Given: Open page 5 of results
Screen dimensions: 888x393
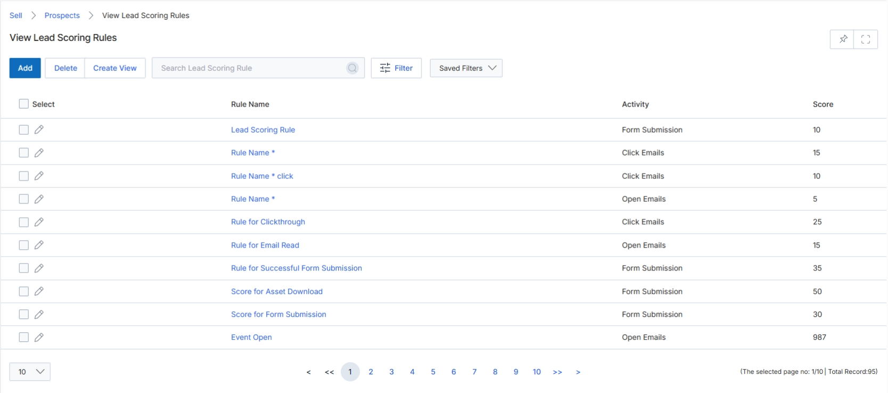Looking at the screenshot, I should 433,372.
